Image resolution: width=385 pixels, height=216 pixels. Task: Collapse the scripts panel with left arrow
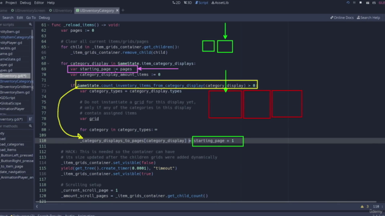pos(37,206)
